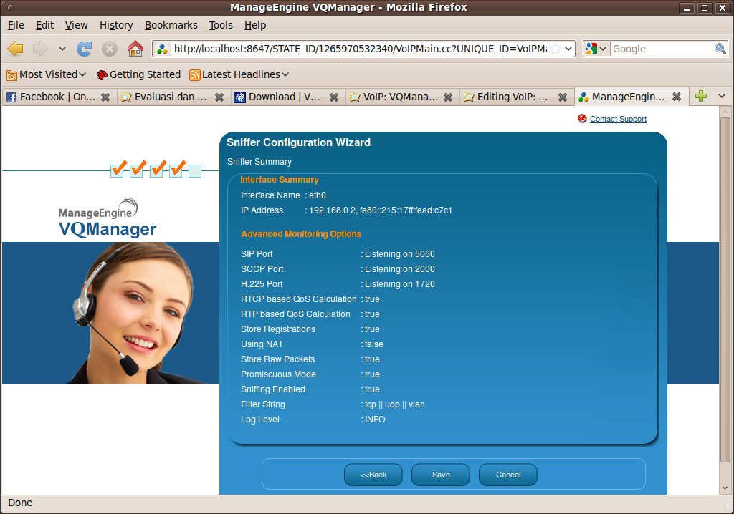Switch to the Evaluasi dan tab
Image resolution: width=734 pixels, height=514 pixels.
click(x=164, y=97)
